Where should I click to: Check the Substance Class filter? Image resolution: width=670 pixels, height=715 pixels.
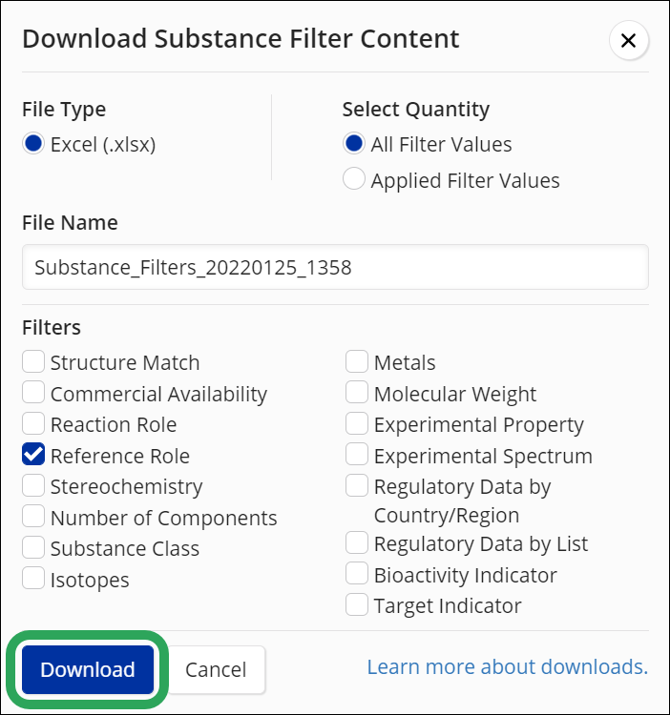click(x=33, y=547)
